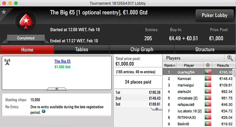
Task: Click the broadcast antenna icon
Action: (8, 62)
